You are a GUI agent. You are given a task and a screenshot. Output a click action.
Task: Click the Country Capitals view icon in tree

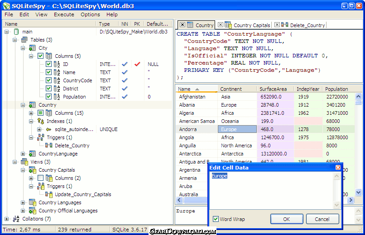(x=33, y=170)
